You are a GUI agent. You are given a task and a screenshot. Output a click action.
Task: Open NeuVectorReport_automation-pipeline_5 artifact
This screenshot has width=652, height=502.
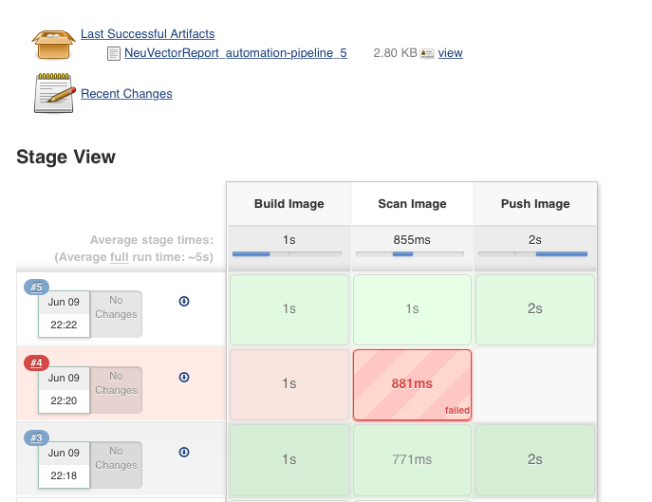[235, 53]
